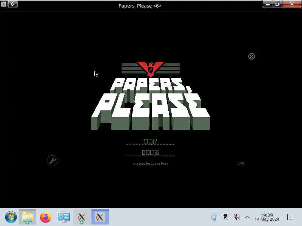Click the window title 'Papers, Please <6>'
Image resolution: width=302 pixels, height=226 pixels.
(x=140, y=6)
